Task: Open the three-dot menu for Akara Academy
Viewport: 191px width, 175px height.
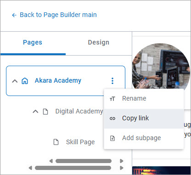Action: [112, 81]
